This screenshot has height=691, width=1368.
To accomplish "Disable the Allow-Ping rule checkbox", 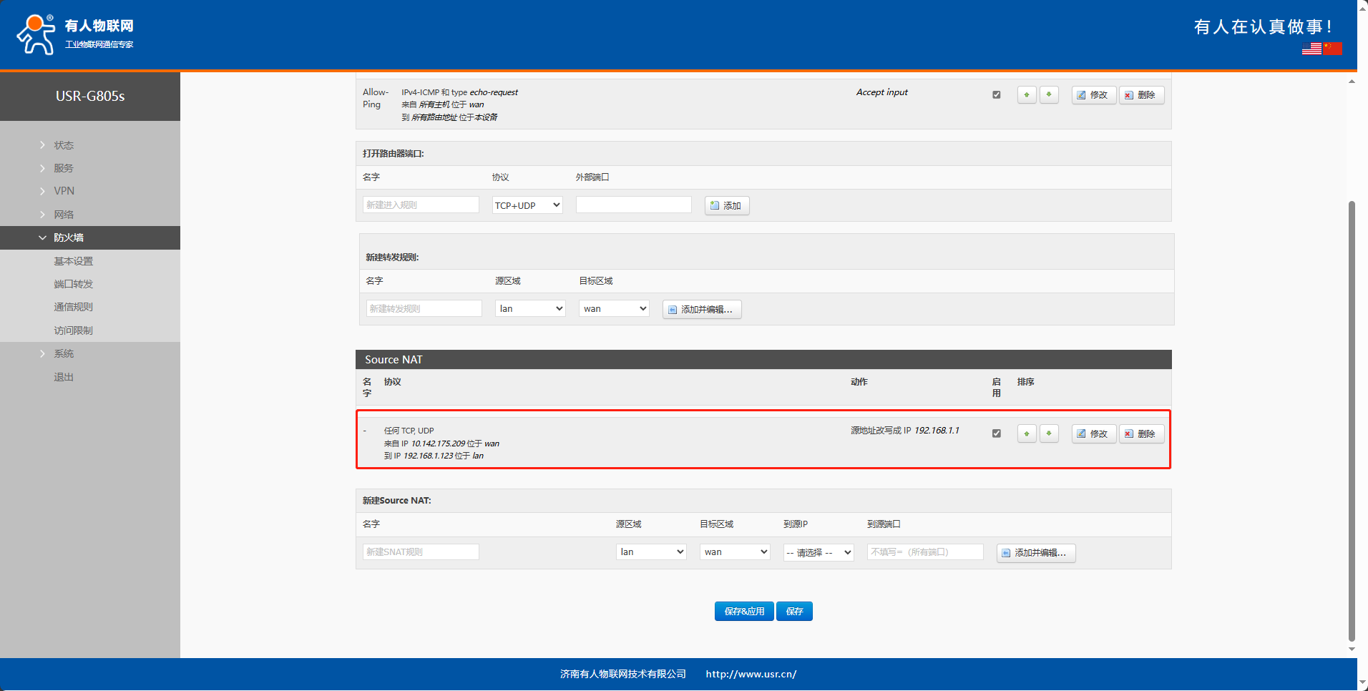I will click(997, 95).
